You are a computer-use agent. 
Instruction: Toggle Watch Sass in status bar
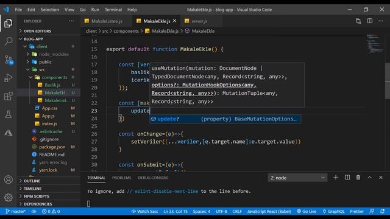144,211
